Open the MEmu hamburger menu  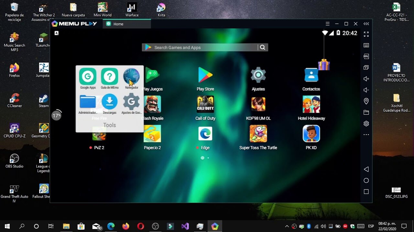(328, 24)
